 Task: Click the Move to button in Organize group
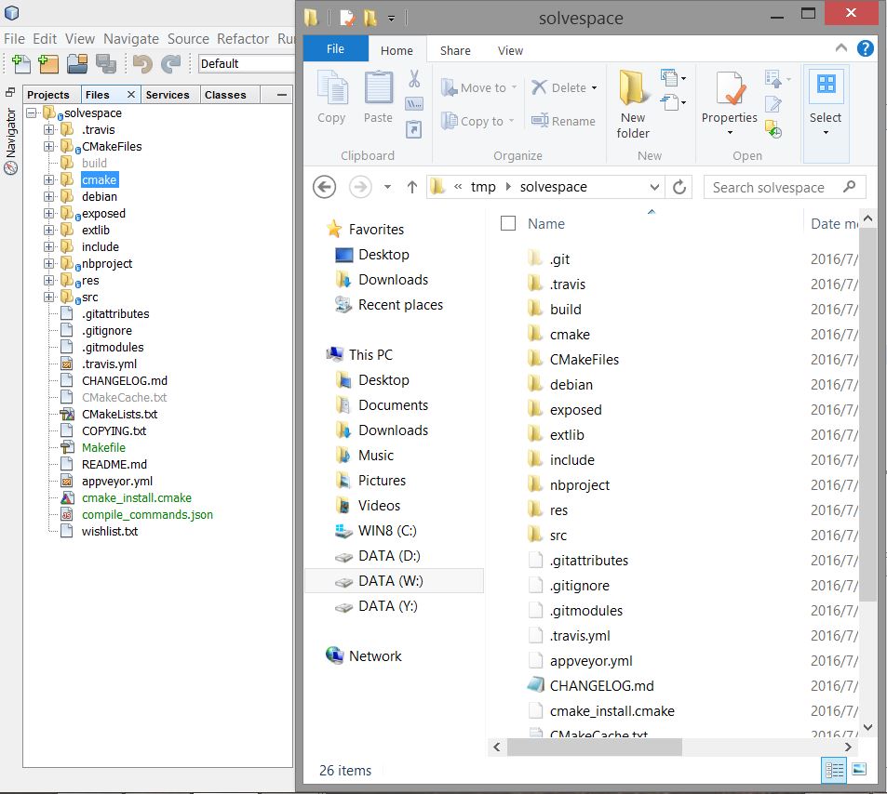(x=478, y=88)
